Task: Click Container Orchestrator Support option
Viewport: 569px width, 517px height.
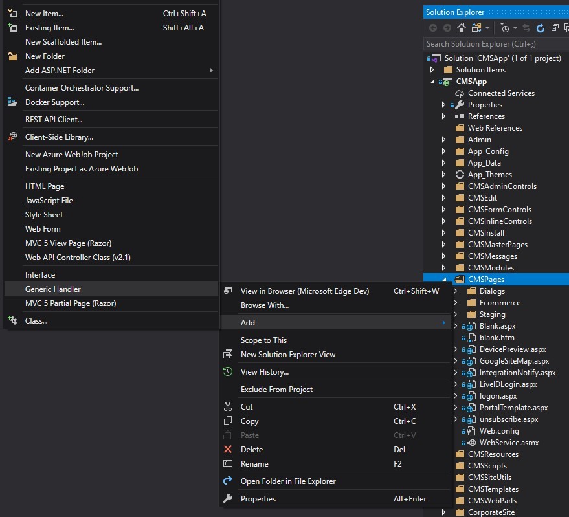Action: click(111, 88)
